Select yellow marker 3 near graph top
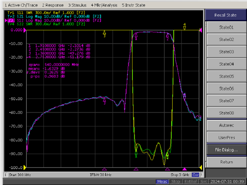This screenshot has height=185, width=247. click(x=104, y=34)
